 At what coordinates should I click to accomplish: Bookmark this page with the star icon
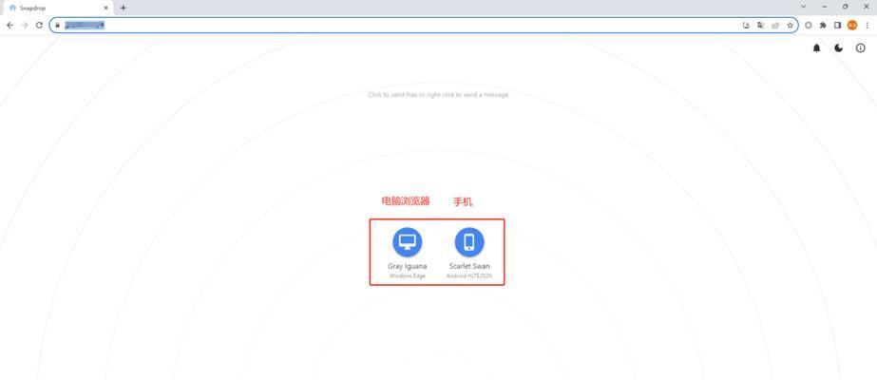coord(790,25)
